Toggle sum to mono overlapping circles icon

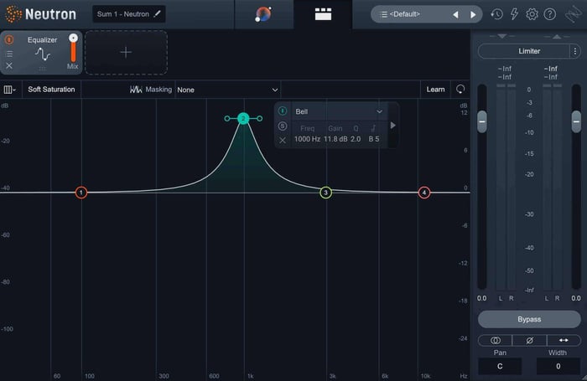pos(496,340)
